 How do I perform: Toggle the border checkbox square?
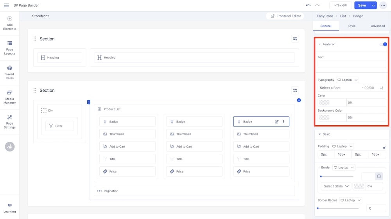click(x=379, y=176)
